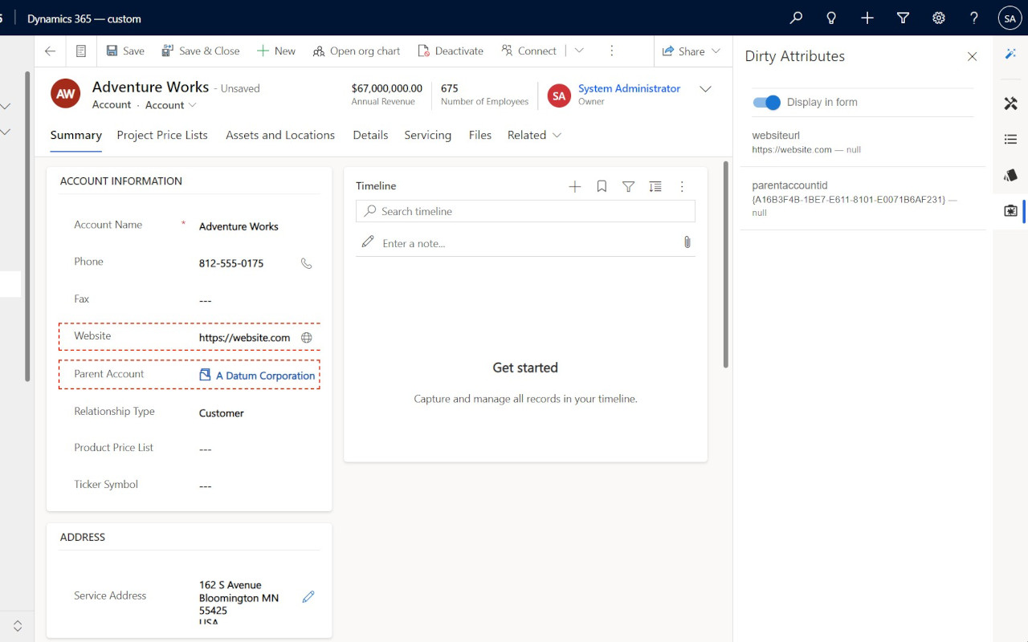Click Enter a note field
Screen dimensions: 1028x642
click(525, 242)
